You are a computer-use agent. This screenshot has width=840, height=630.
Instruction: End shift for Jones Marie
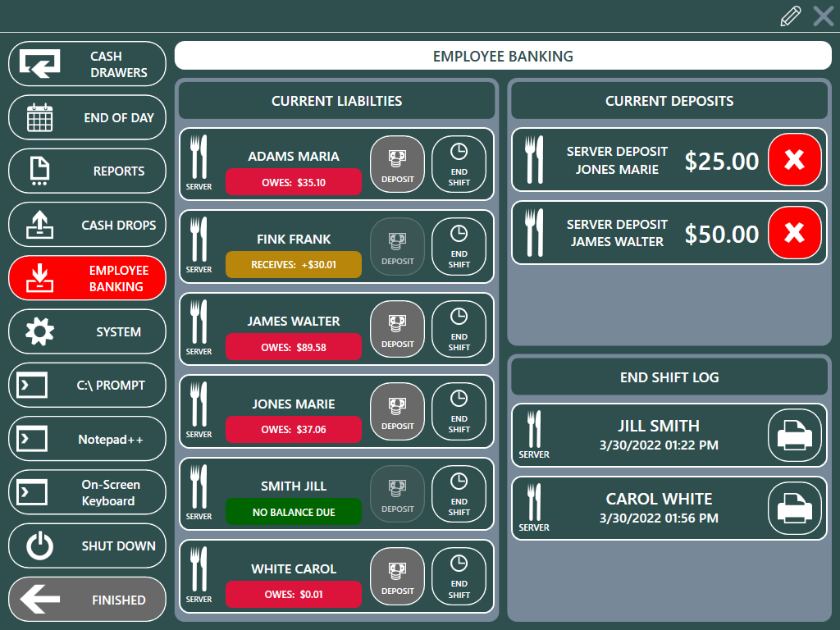coord(459,410)
